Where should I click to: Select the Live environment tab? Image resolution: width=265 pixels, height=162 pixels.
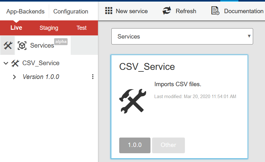click(16, 28)
